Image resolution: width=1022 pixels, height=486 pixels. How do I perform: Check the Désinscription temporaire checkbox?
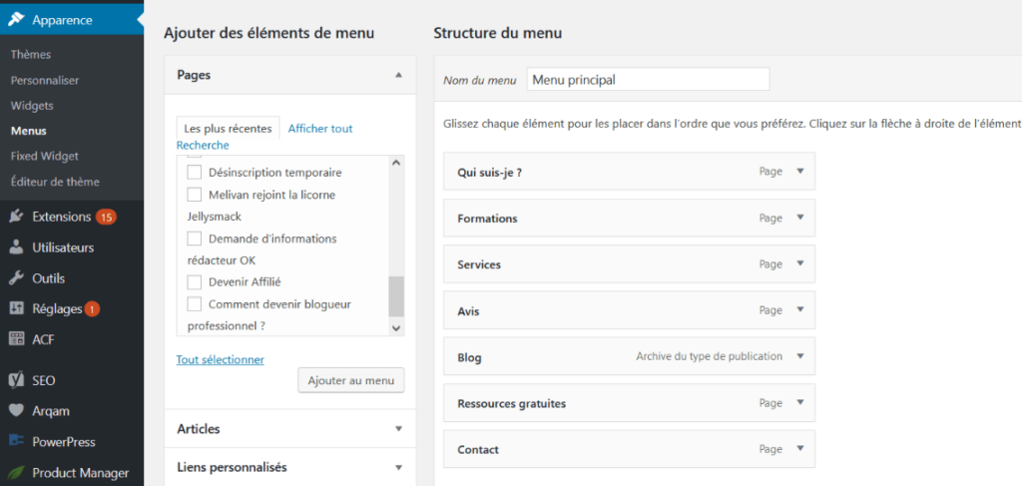(195, 173)
